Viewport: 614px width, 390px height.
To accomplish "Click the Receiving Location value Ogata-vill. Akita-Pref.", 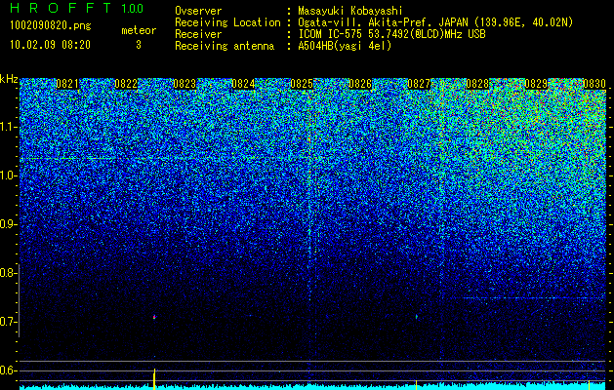I will click(x=368, y=22).
